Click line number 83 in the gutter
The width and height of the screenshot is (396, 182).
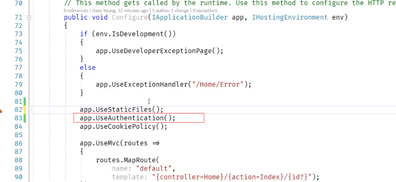coord(18,118)
